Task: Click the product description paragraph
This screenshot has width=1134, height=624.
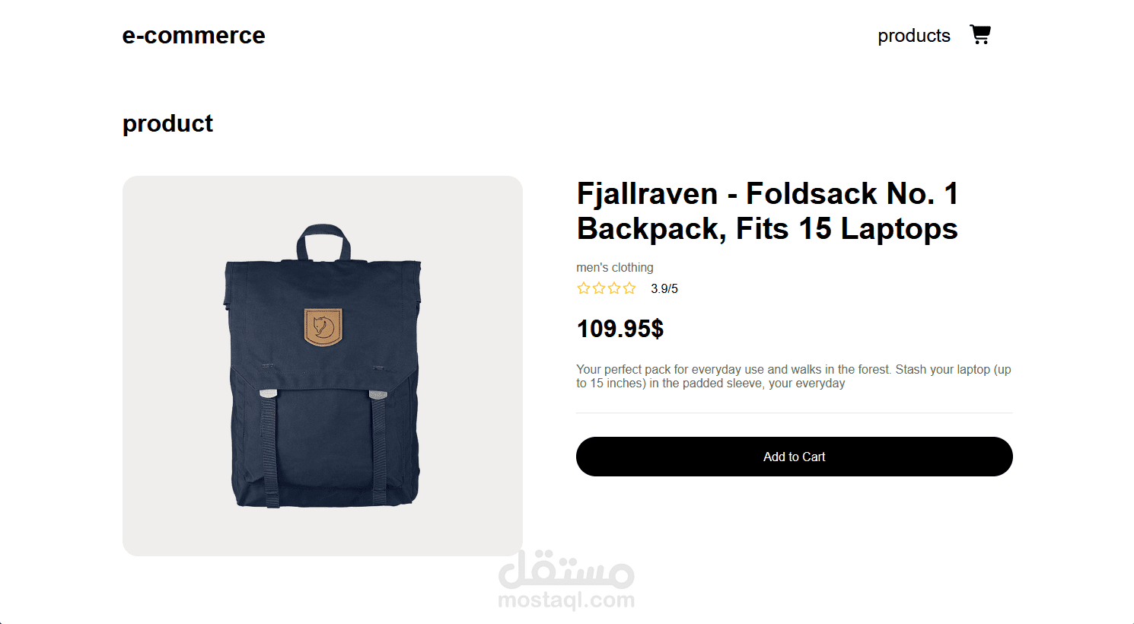Action: (794, 377)
